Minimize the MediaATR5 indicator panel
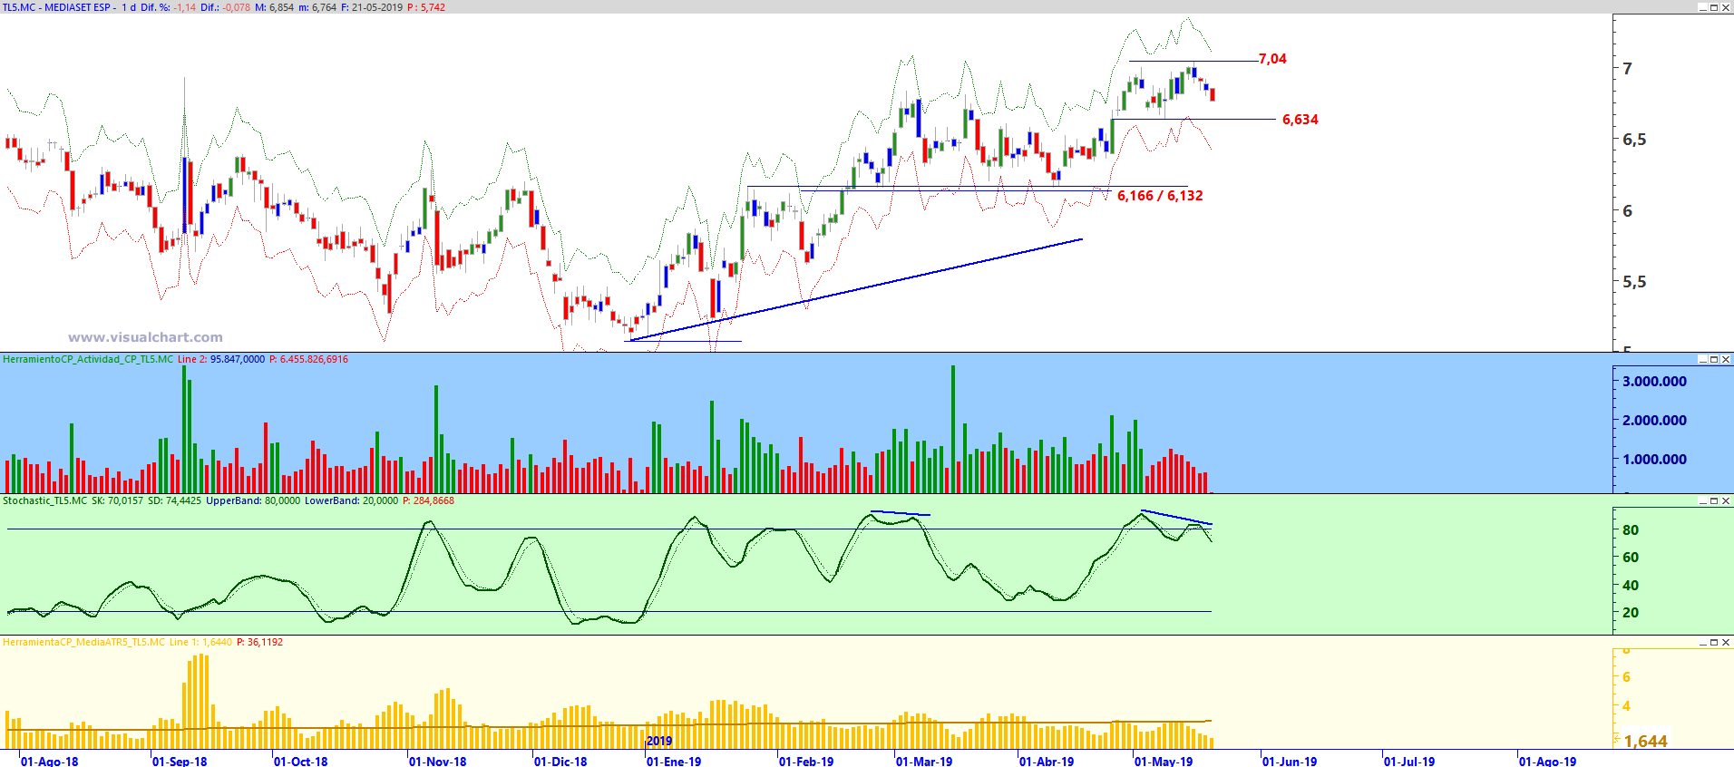 click(1702, 642)
